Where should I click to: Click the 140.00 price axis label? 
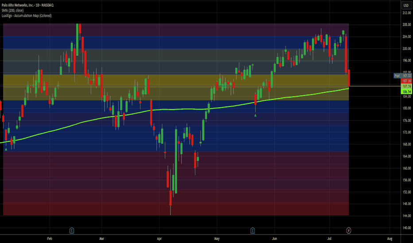tap(407, 228)
